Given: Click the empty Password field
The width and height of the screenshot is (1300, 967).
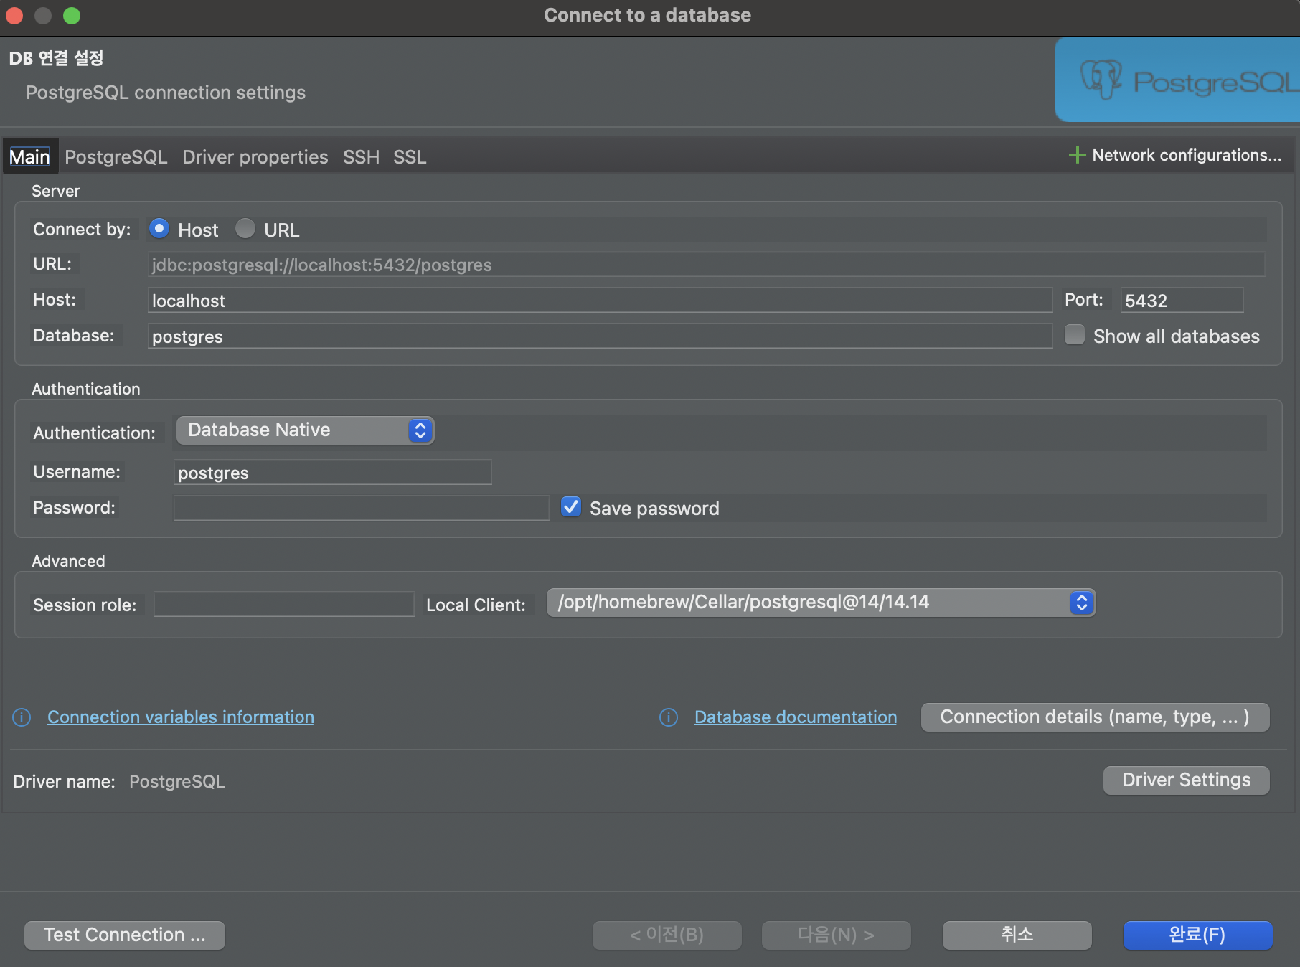Looking at the screenshot, I should pyautogui.click(x=361, y=508).
